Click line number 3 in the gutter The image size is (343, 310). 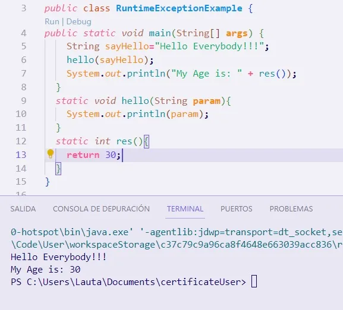tap(24, 8)
